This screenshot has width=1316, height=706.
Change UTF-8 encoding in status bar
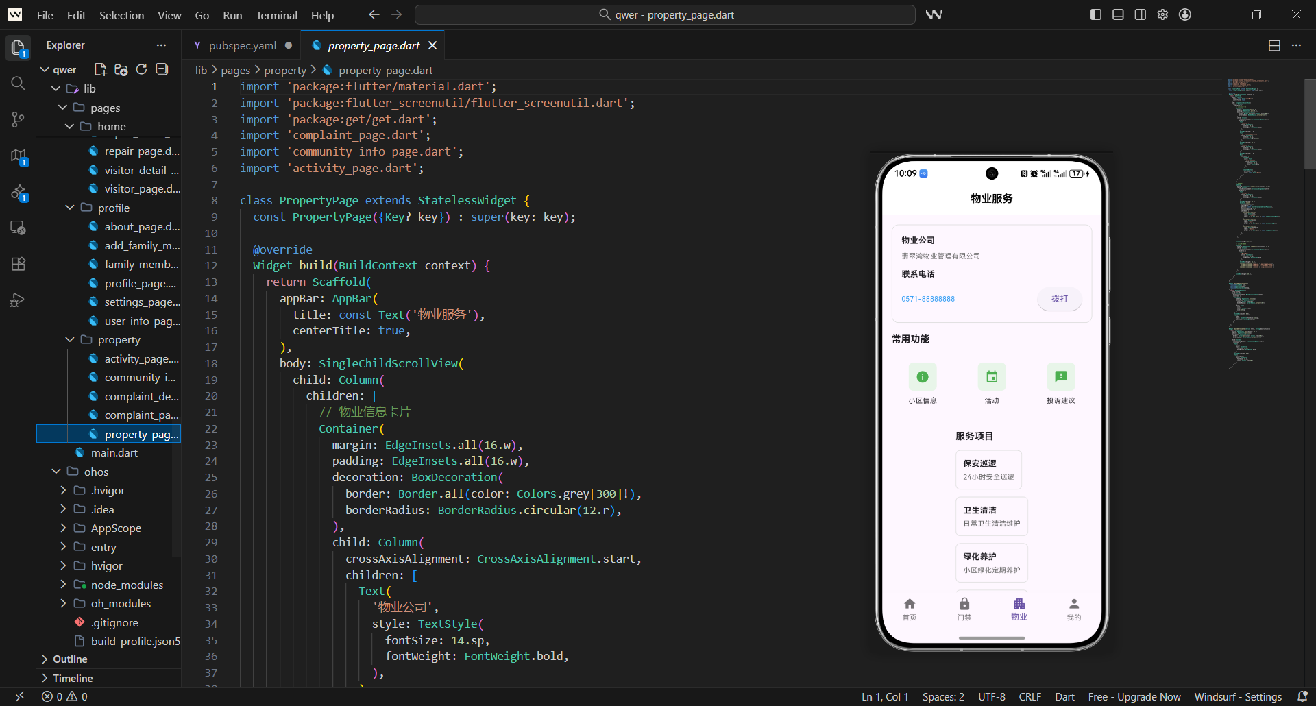coord(992,696)
